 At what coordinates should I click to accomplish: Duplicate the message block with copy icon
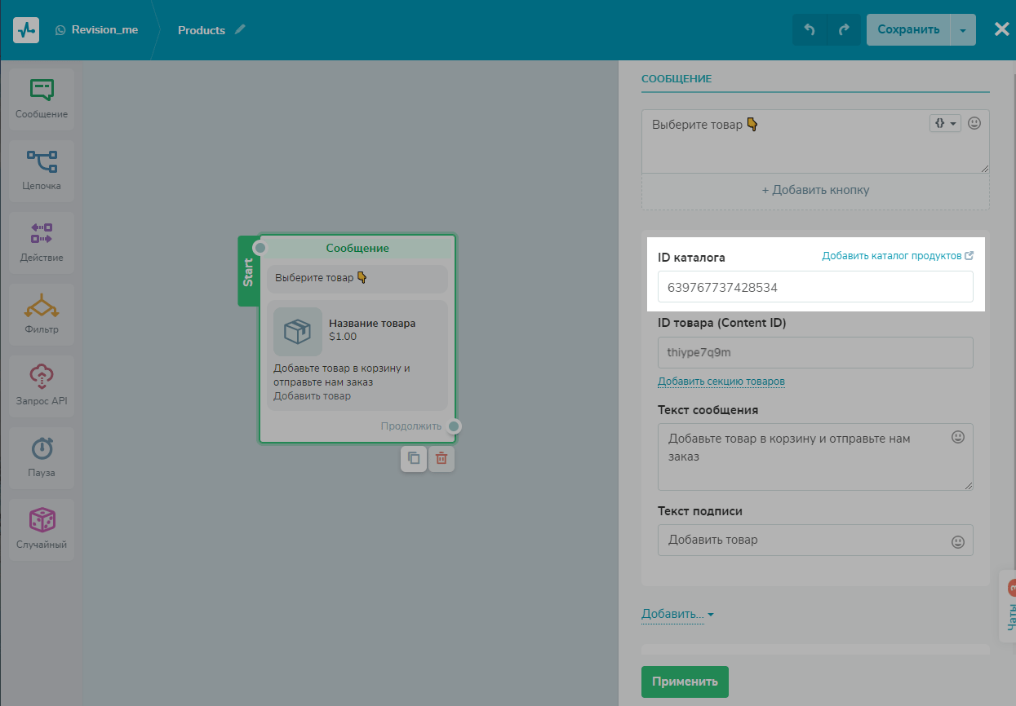[x=414, y=458]
